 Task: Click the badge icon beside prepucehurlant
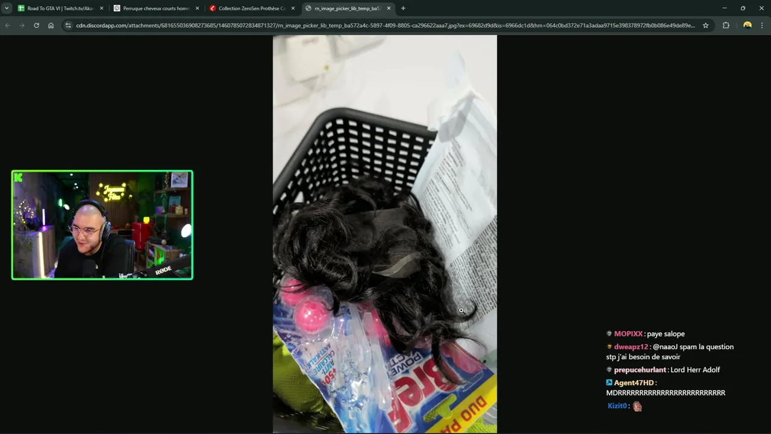tap(609, 370)
